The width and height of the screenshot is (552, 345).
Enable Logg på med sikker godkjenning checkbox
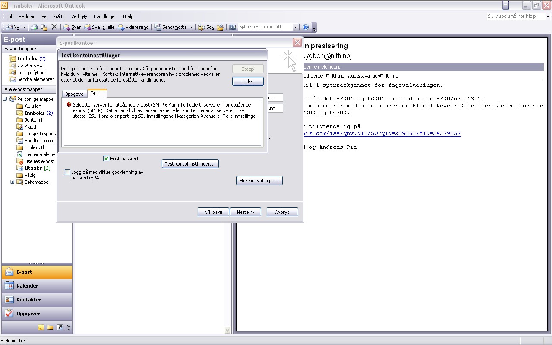(67, 172)
